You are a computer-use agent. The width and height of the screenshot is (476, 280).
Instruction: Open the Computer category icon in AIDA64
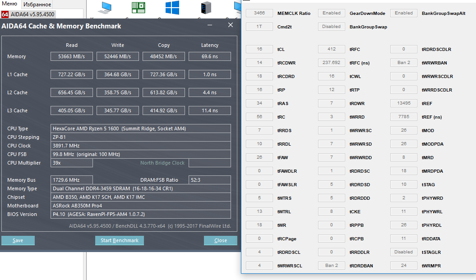[x=105, y=8]
